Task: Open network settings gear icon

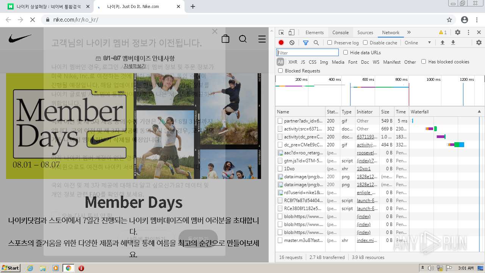Action: click(479, 43)
